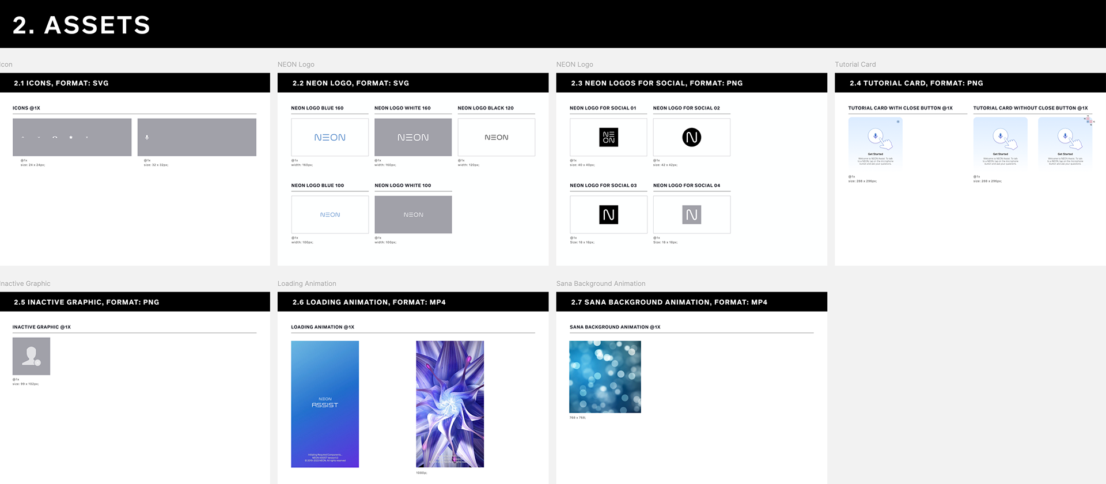Click TUTORIAL CARD WITHOUT CLOSE BUTTON @1X label
This screenshot has width=1106, height=484.
pyautogui.click(x=1031, y=108)
